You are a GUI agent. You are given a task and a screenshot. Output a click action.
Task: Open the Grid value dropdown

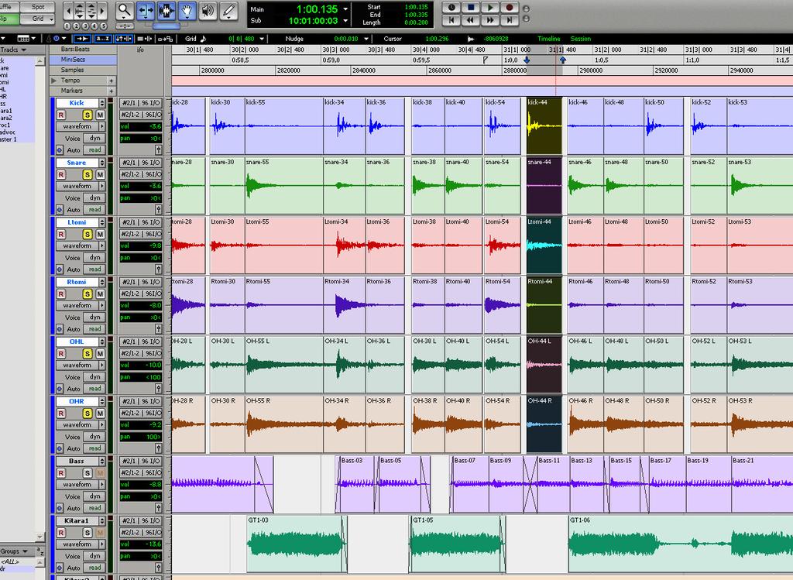point(262,39)
